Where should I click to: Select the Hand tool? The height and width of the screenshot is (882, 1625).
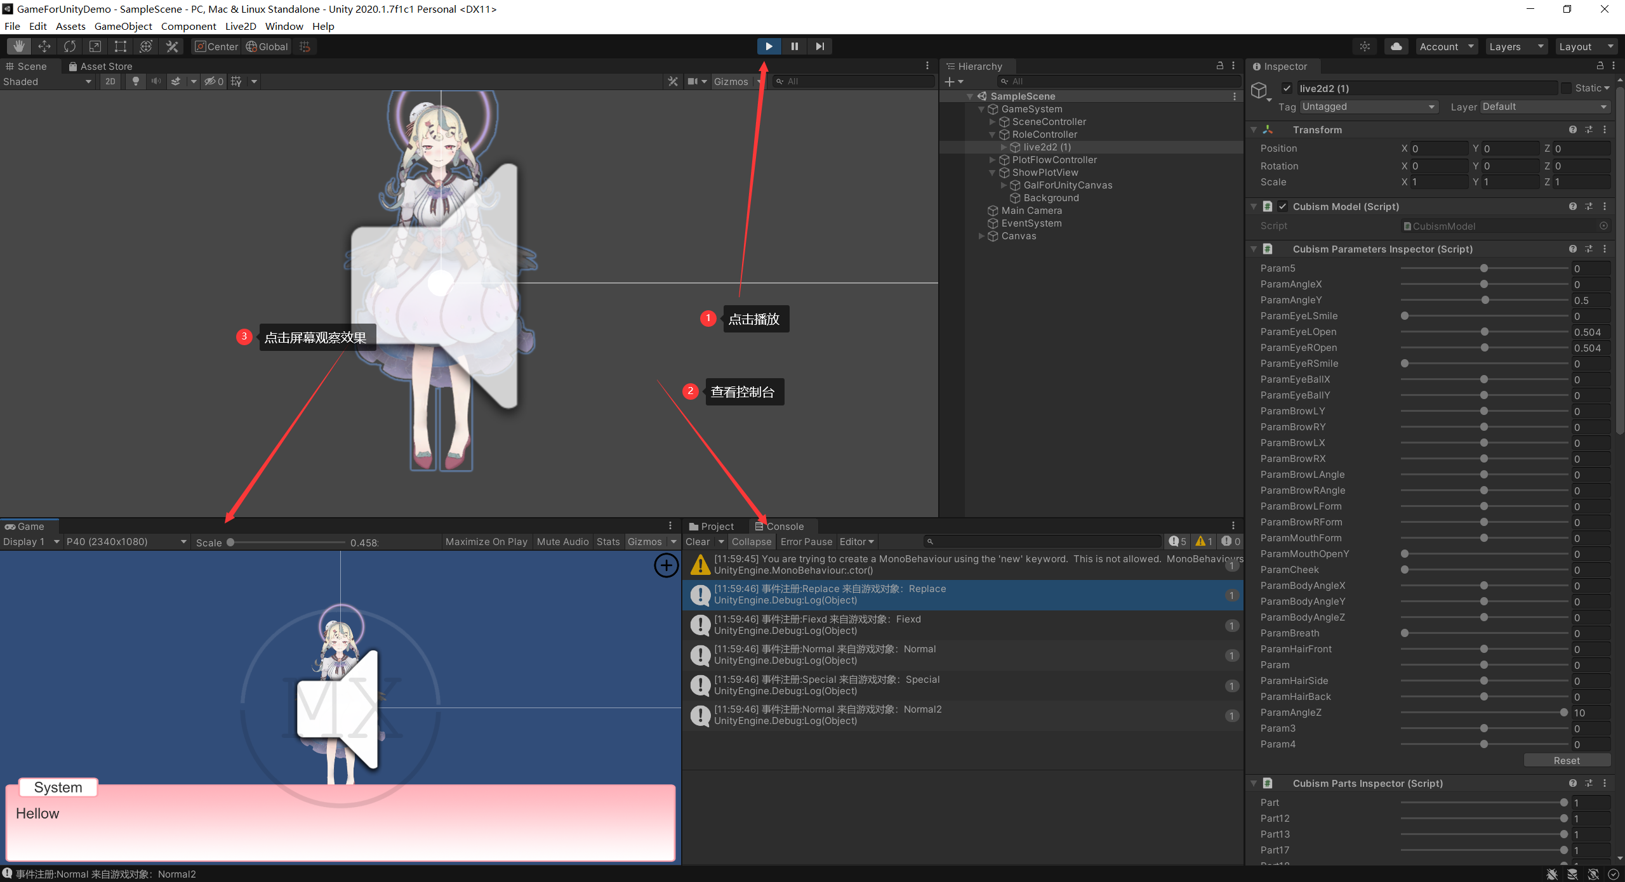point(19,46)
